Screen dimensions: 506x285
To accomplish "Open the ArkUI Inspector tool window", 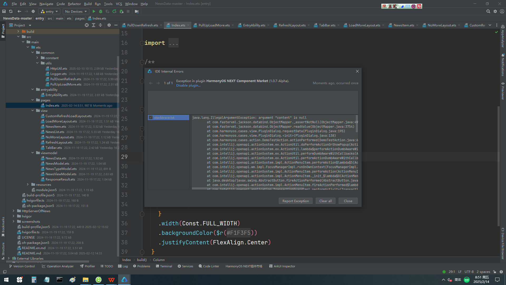I will click(282, 266).
